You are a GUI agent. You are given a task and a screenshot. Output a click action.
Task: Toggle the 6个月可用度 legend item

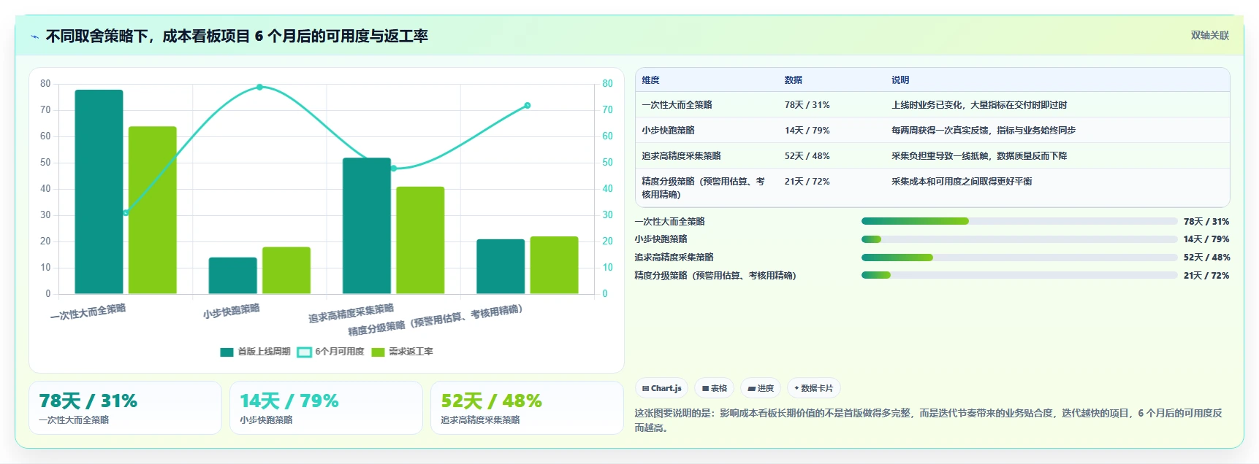(x=331, y=352)
